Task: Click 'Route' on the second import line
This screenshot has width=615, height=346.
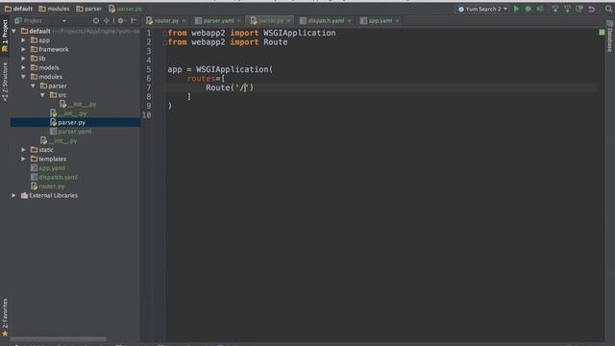Action: pyautogui.click(x=276, y=42)
